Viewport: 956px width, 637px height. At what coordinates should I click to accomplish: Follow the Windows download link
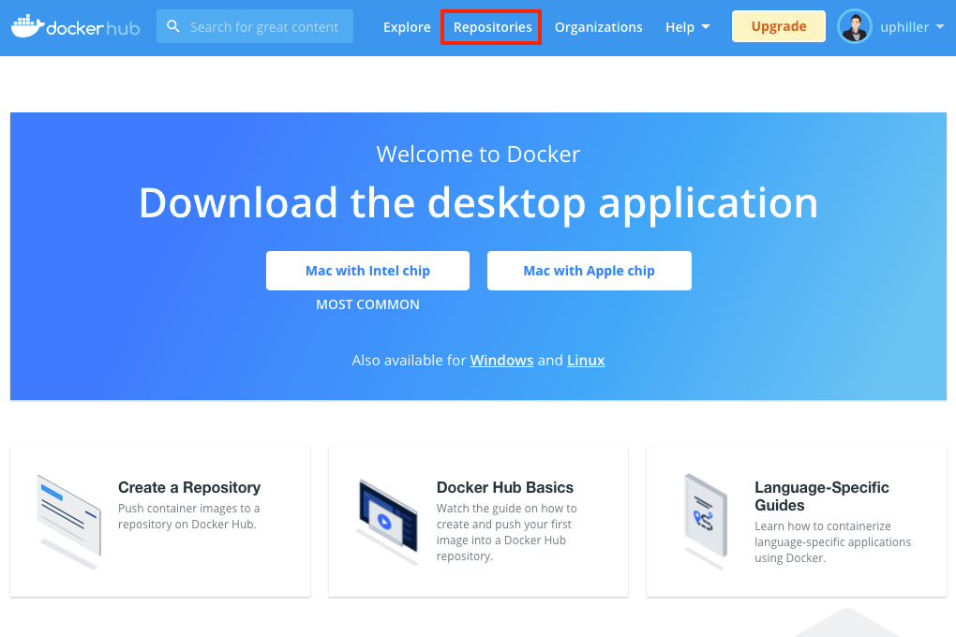501,361
